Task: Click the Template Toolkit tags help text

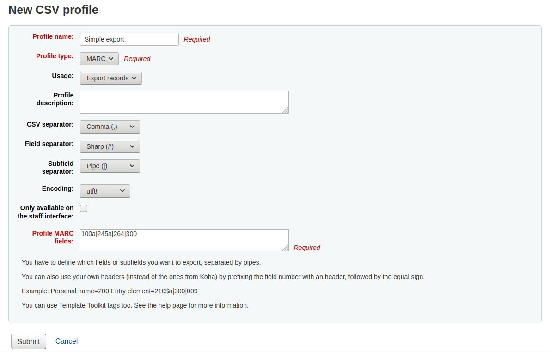Action: 135,305
